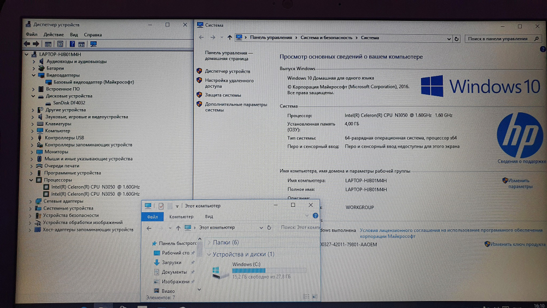Click refresh icon in Система address bar
The image size is (547, 308).
[x=457, y=39]
